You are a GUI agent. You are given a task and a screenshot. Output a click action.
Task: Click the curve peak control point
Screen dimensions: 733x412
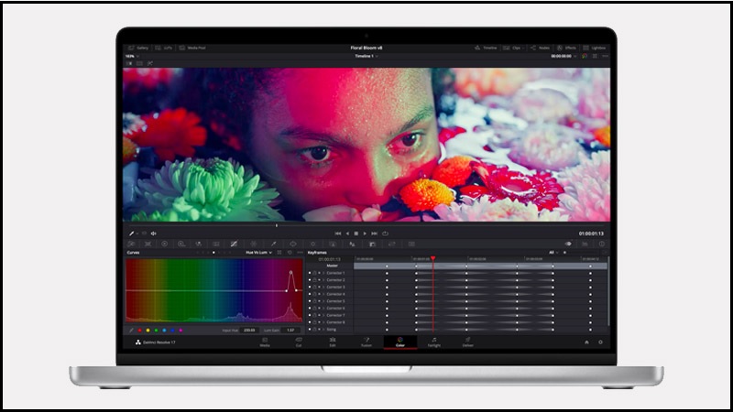pos(290,272)
